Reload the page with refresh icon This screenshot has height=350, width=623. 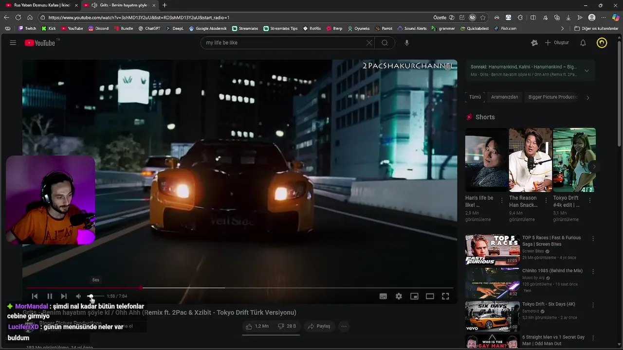(18, 17)
